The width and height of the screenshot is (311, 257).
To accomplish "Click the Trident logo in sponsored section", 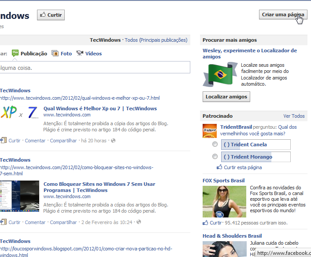I will [x=209, y=130].
